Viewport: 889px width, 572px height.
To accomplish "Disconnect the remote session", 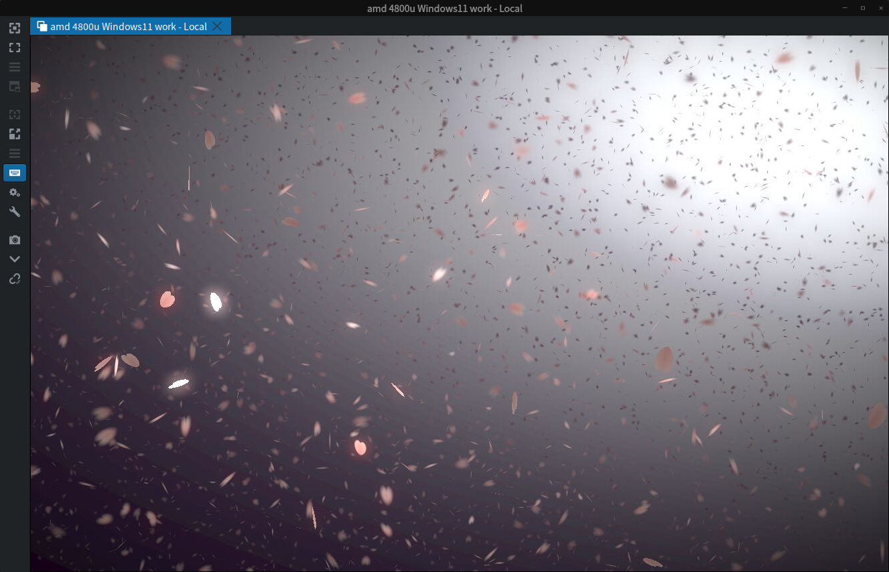I will coord(15,279).
